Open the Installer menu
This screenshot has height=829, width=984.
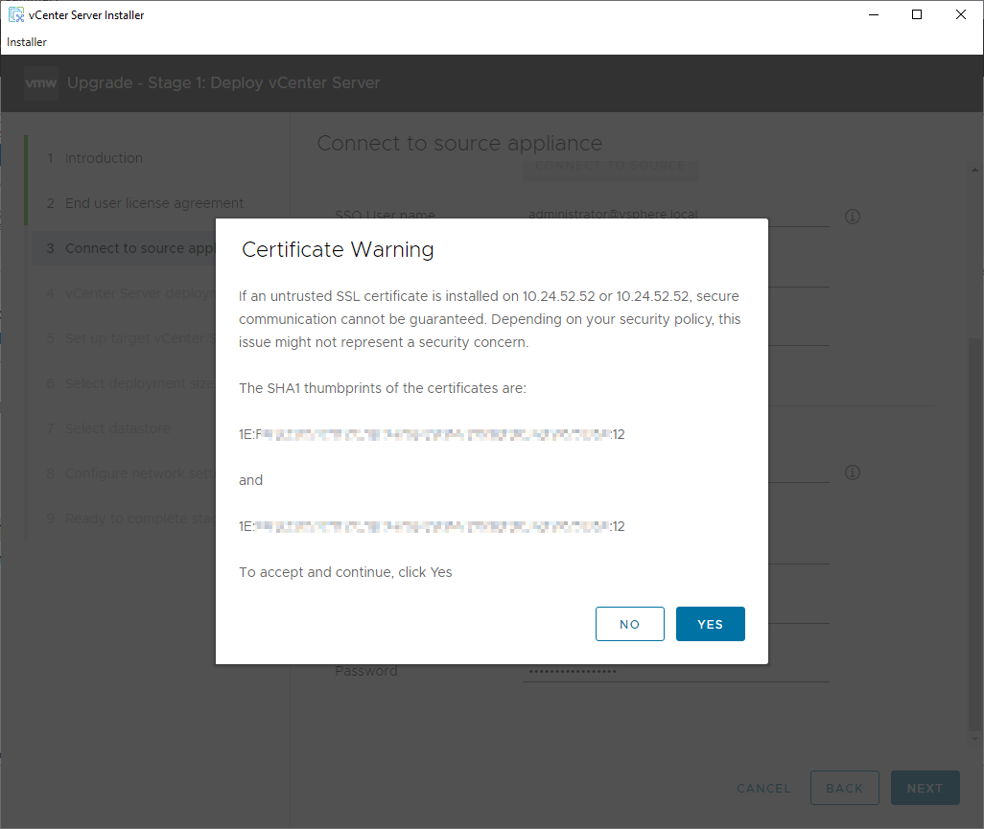pos(27,42)
